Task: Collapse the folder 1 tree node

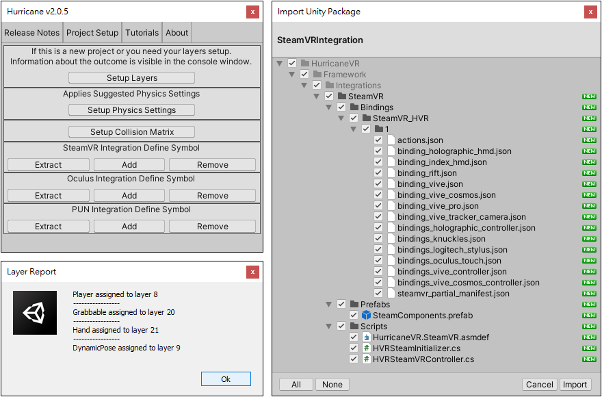Action: point(353,129)
